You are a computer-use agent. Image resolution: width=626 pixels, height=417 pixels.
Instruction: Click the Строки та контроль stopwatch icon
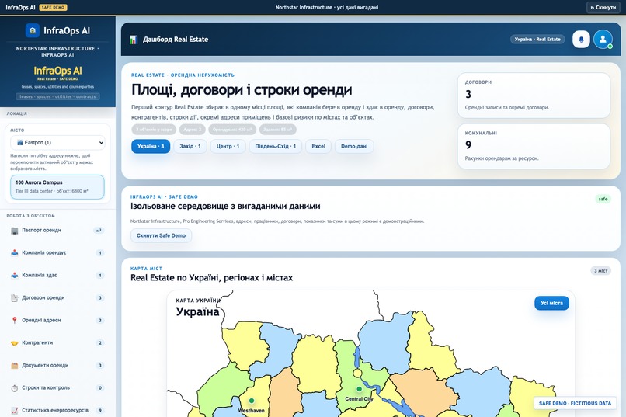click(15, 387)
